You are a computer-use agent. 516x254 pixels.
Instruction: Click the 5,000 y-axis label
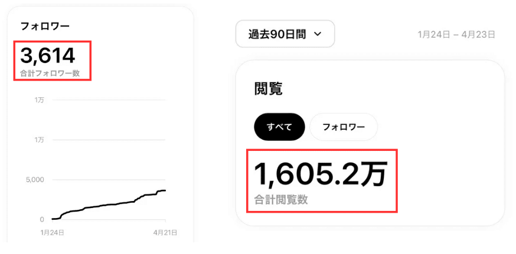[34, 180]
